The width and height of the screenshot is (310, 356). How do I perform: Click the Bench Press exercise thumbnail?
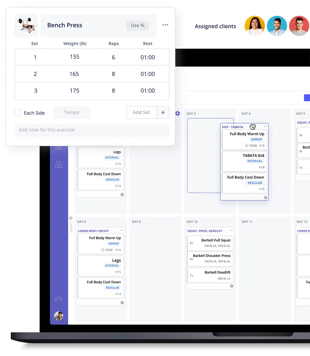tap(26, 25)
